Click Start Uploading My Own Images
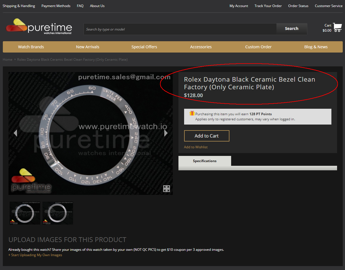The height and width of the screenshot is (270, 345). click(35, 255)
